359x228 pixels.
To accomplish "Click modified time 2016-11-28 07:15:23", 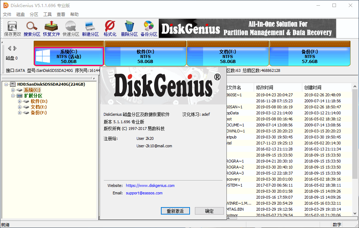I will (274, 101).
